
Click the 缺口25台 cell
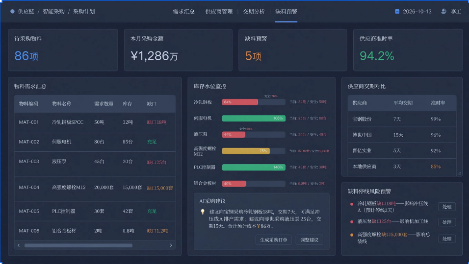[x=156, y=162]
